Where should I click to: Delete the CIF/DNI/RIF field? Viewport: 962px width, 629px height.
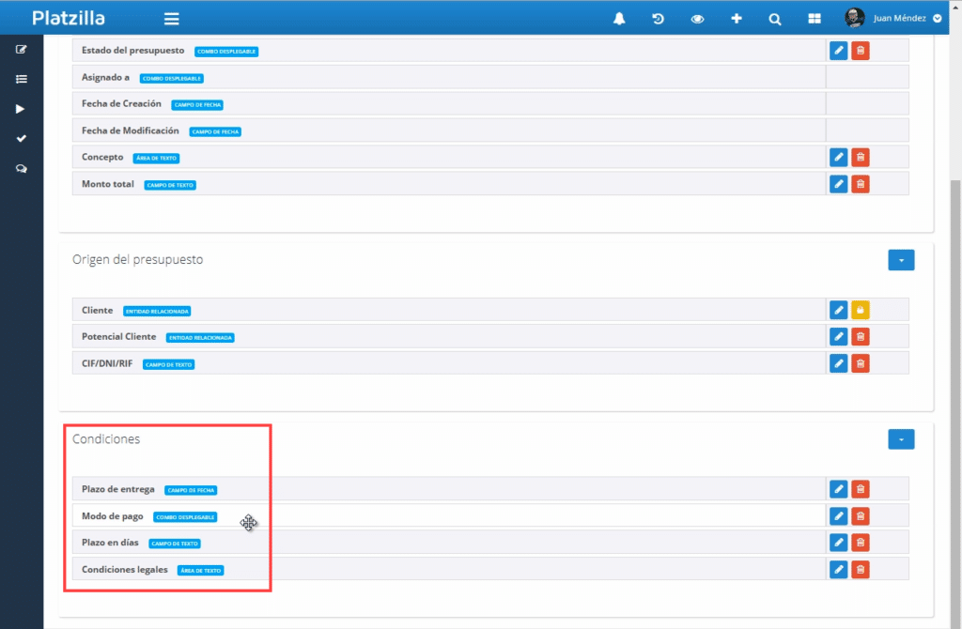coord(861,363)
